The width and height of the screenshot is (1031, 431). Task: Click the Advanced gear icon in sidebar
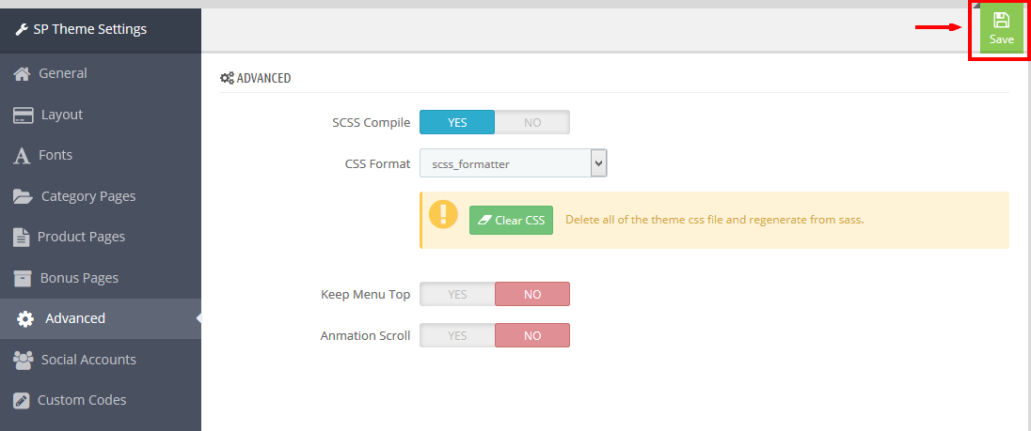(x=25, y=319)
